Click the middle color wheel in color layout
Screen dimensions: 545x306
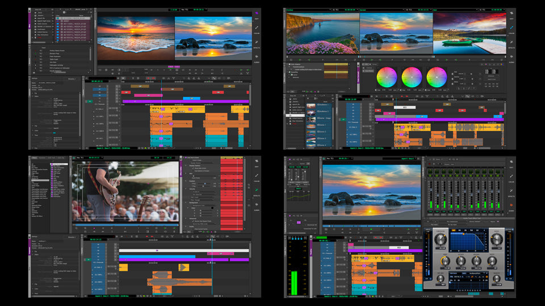pos(412,76)
